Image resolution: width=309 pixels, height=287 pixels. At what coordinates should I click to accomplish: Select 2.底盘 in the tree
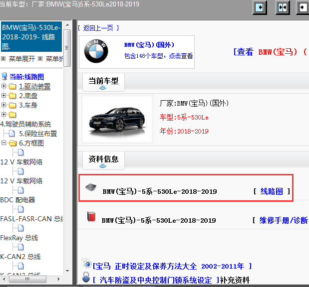[28, 96]
